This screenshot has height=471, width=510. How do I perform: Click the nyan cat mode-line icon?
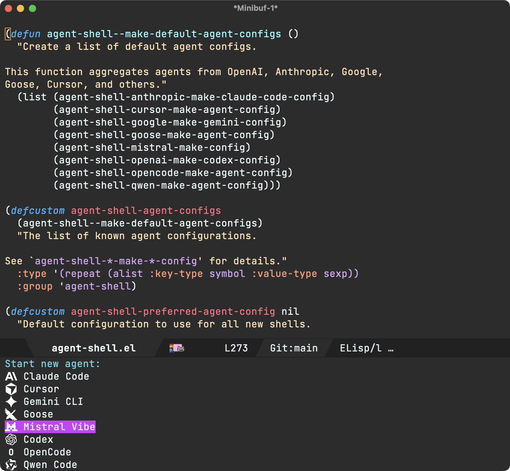[x=176, y=348]
